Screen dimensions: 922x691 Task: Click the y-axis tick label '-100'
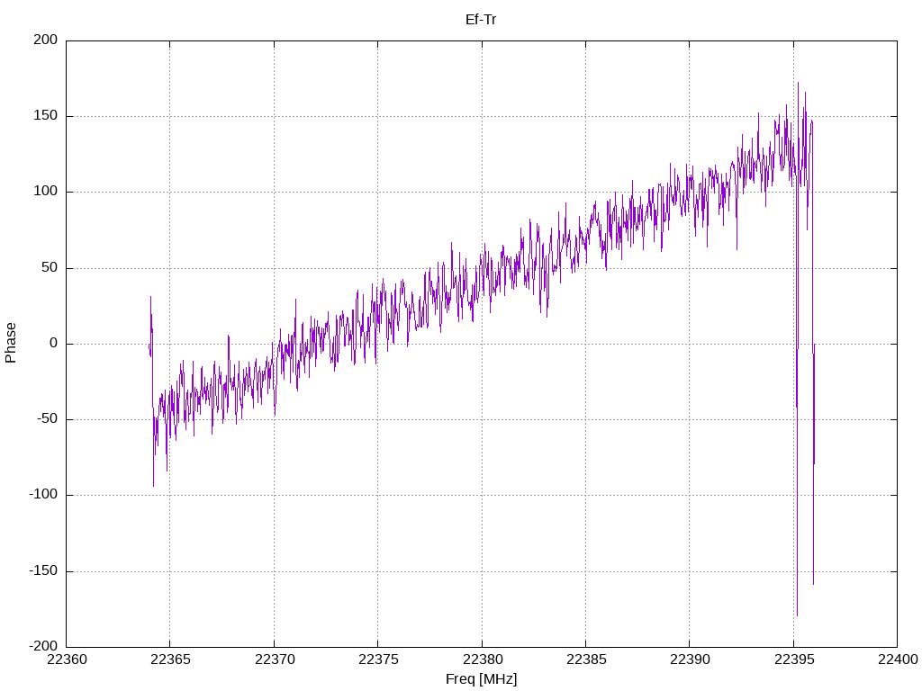[43, 495]
